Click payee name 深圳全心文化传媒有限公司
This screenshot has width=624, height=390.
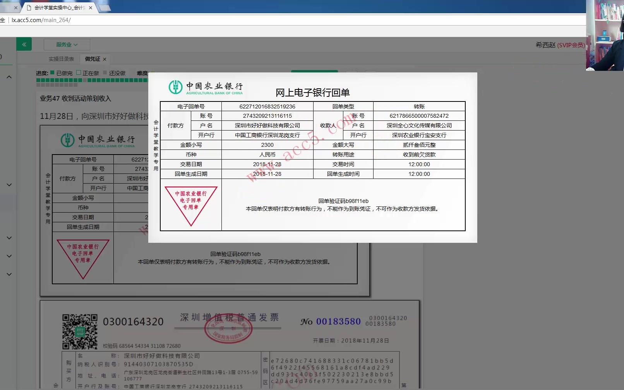[x=419, y=125]
